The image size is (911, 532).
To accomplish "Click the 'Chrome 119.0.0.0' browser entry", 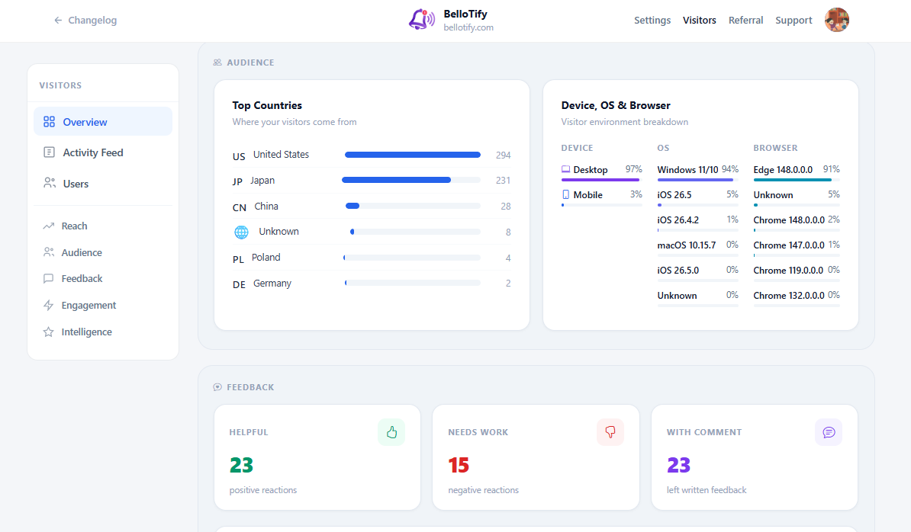I will tap(789, 271).
